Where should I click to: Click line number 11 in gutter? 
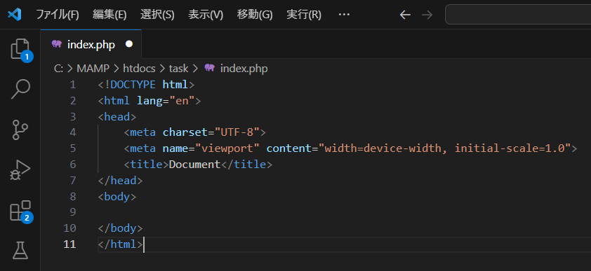(x=69, y=244)
